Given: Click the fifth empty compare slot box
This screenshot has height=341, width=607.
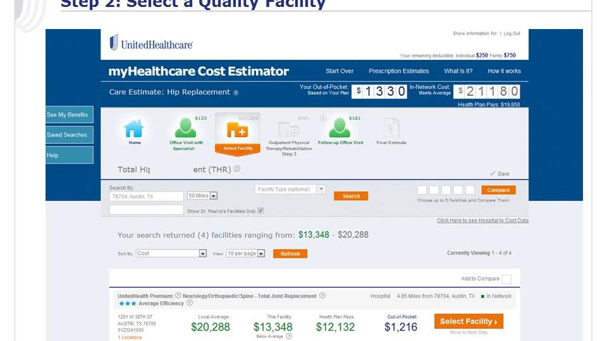Looking at the screenshot, I should pyautogui.click(x=470, y=190).
